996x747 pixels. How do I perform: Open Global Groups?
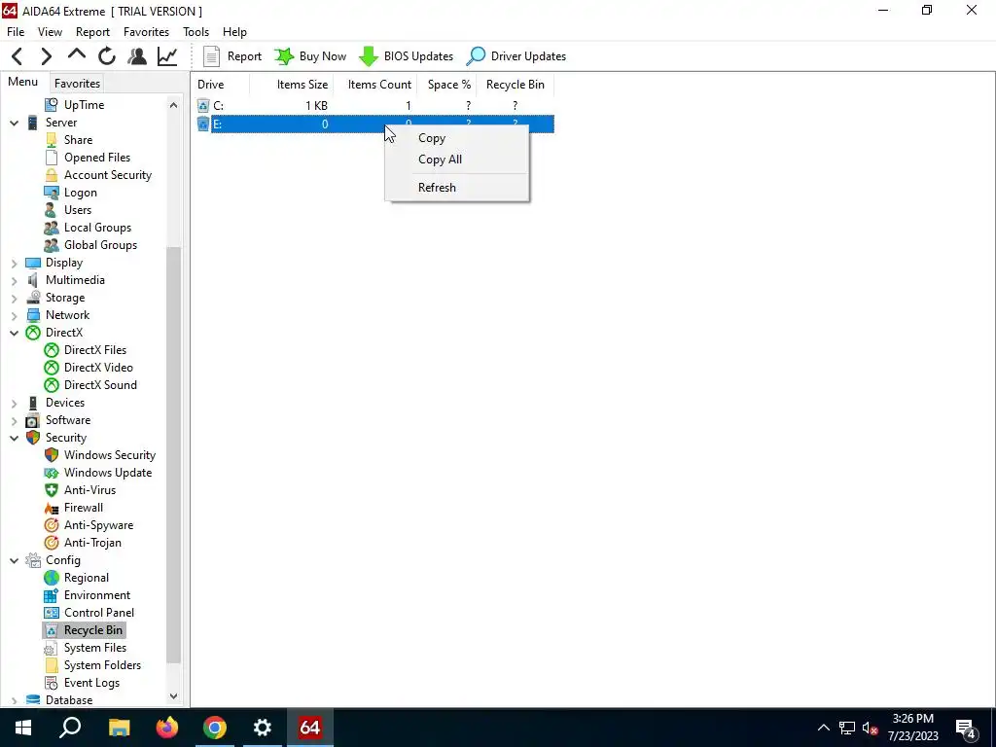(x=100, y=244)
